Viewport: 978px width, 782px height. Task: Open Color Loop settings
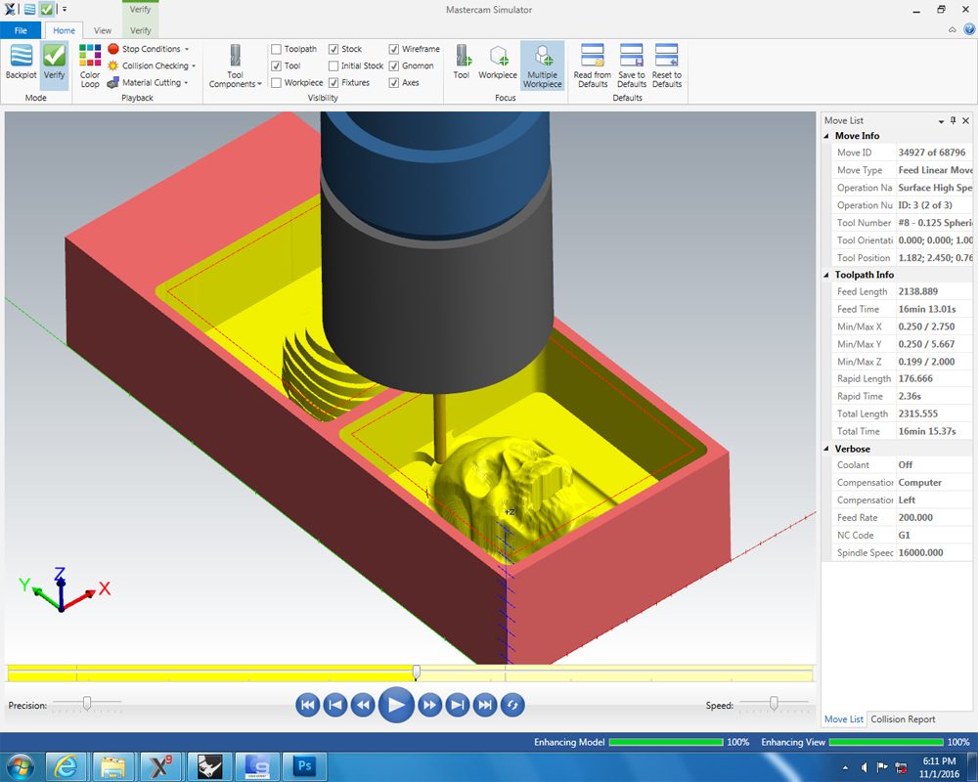click(90, 66)
